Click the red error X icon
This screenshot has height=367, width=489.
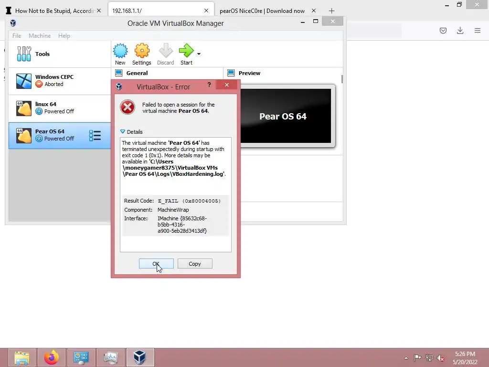pos(128,108)
